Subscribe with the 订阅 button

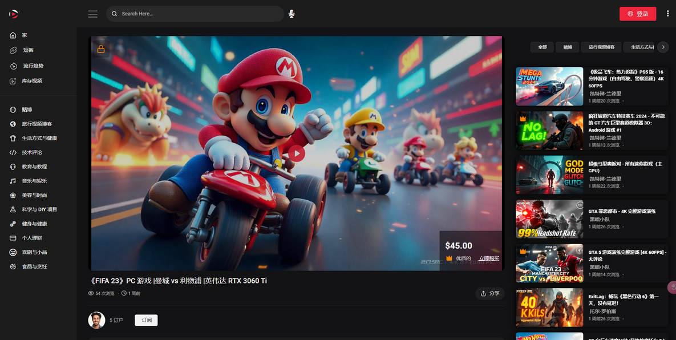coord(146,320)
